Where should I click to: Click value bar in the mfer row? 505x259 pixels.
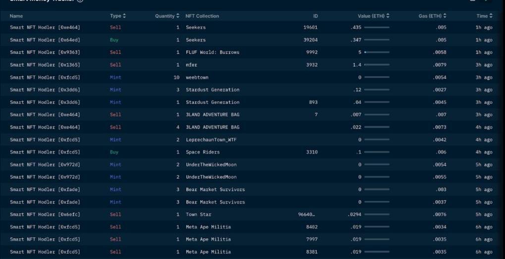click(x=377, y=65)
